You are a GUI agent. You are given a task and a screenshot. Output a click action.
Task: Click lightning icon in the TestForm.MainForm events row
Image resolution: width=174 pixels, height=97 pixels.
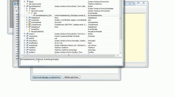(x=27, y=4)
